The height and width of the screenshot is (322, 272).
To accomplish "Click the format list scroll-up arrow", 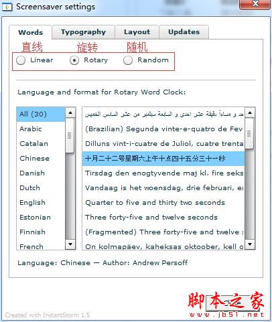I will tap(250, 113).
